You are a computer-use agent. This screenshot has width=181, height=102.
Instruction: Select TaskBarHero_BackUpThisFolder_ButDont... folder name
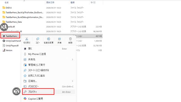point(25,12)
